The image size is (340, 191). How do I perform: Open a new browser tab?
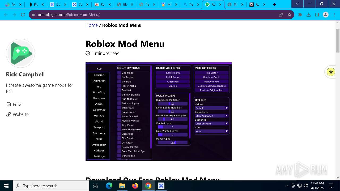point(274,5)
